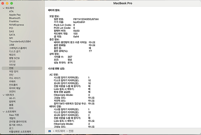Select the 네트워크 category label
Viewport: 201px width, 135px height.
click(x=10, y=95)
